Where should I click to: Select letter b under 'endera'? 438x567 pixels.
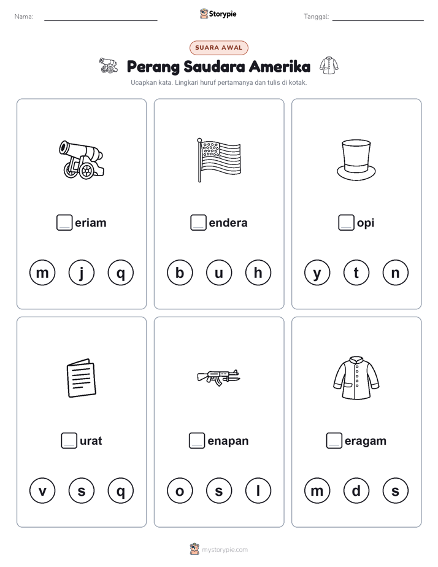click(x=180, y=272)
